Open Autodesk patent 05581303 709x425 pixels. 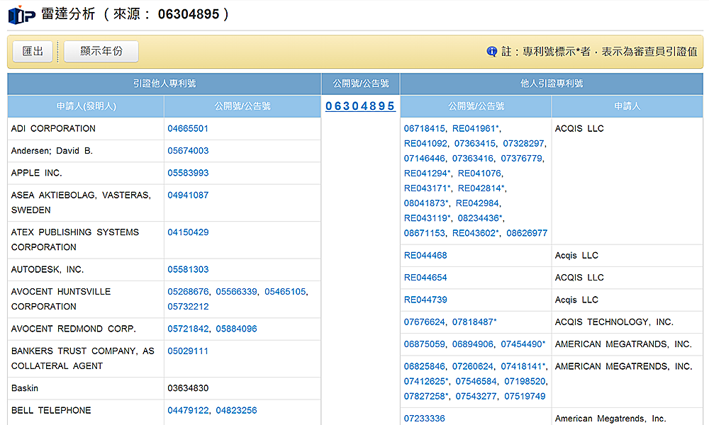click(188, 269)
